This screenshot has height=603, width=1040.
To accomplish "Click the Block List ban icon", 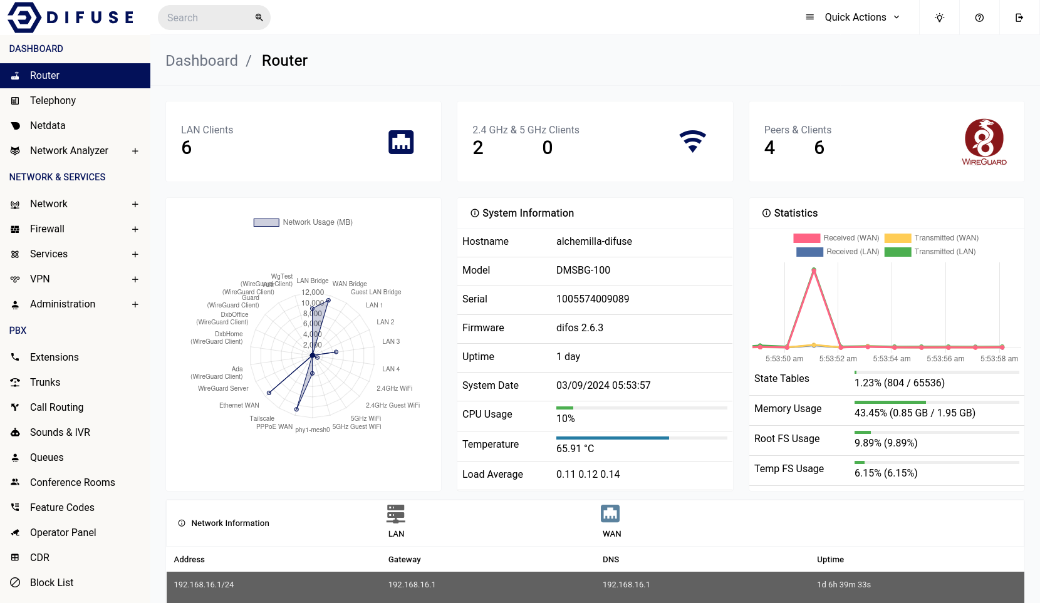I will [x=15, y=583].
